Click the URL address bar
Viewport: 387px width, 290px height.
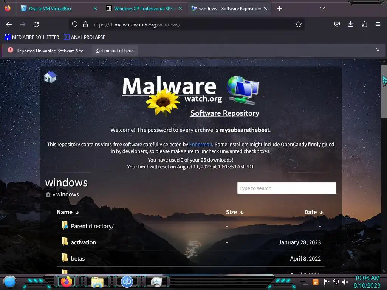click(x=187, y=25)
